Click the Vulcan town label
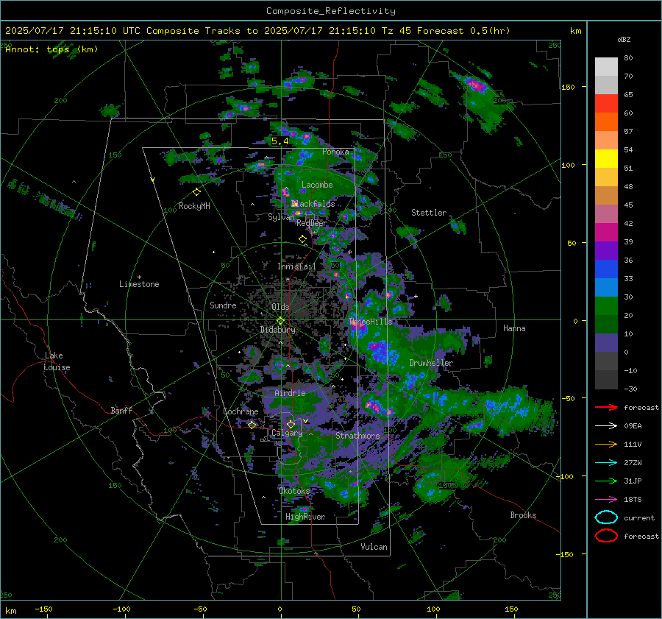This screenshot has height=619, width=662. 374,547
